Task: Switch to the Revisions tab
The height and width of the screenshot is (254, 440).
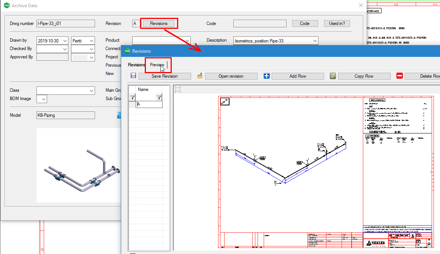Action: (x=136, y=65)
